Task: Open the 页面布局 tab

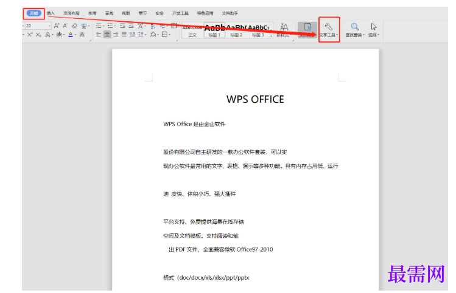Action: click(71, 13)
